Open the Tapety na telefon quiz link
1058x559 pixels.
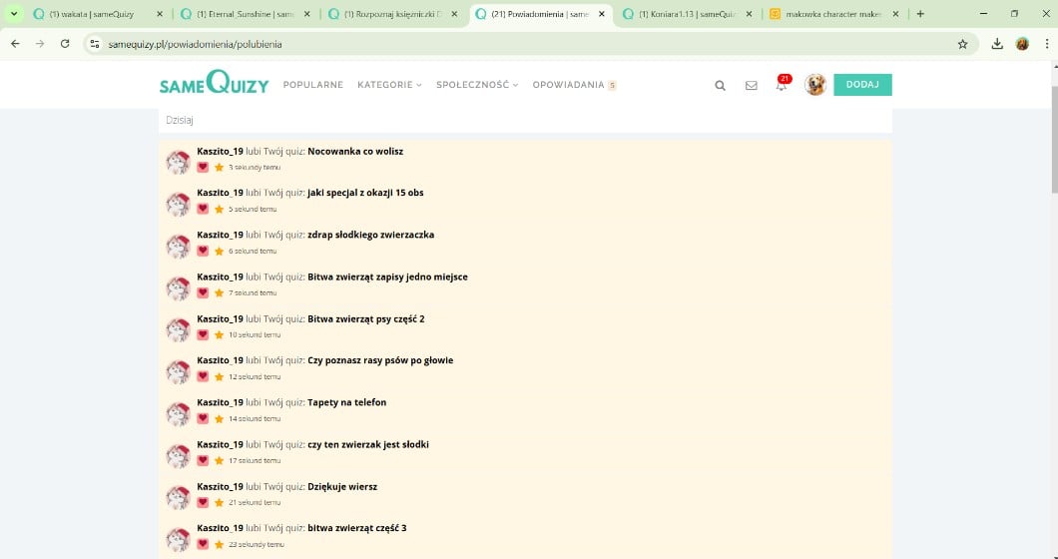click(x=346, y=403)
